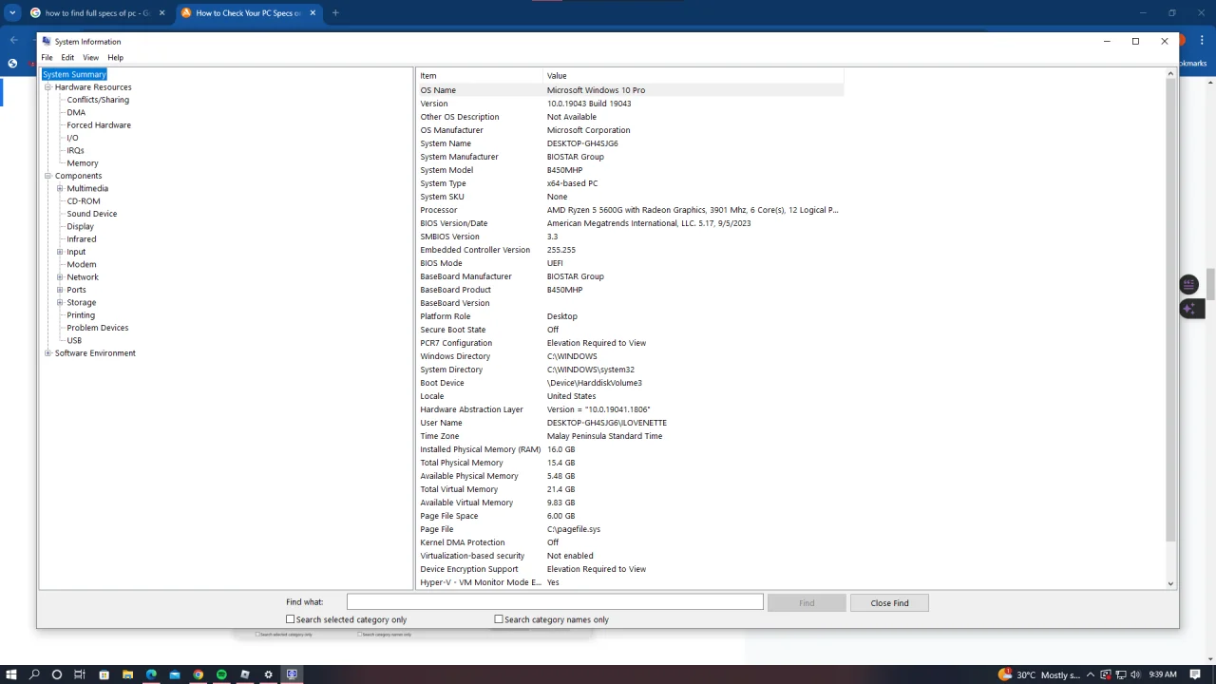Click the Value column header
This screenshot has width=1216, height=684.
(x=693, y=76)
